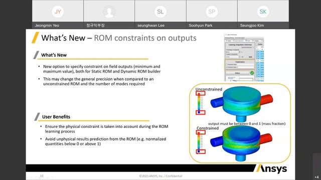Select the "Seungjoo Kim" name label
The height and width of the screenshot is (180, 321).
pos(252,25)
